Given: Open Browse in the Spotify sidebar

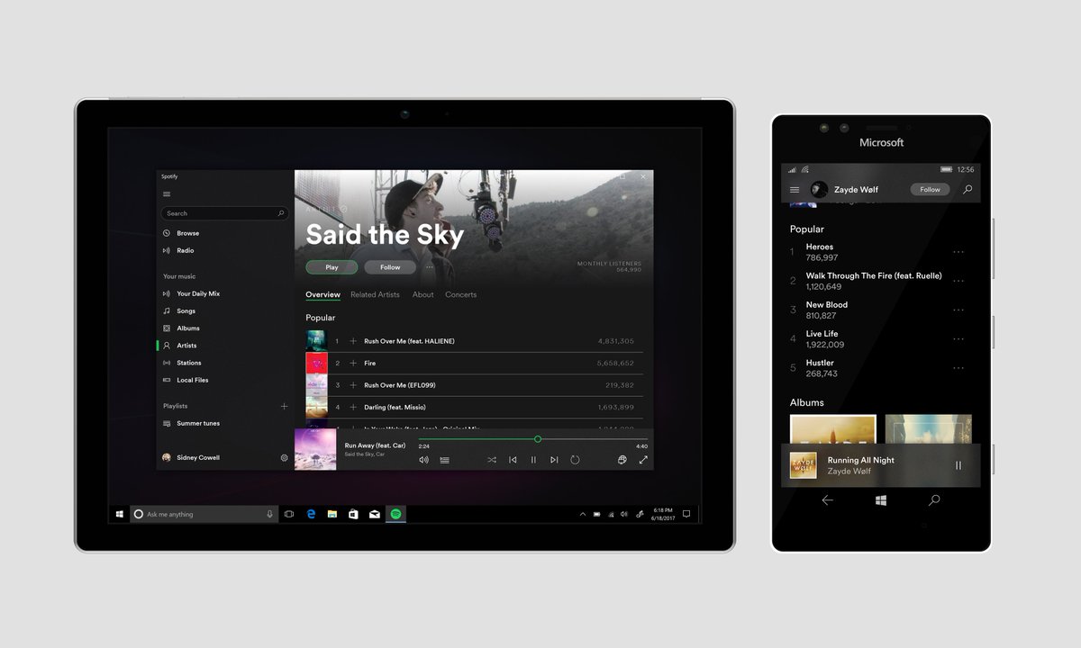Looking at the screenshot, I should [x=181, y=233].
